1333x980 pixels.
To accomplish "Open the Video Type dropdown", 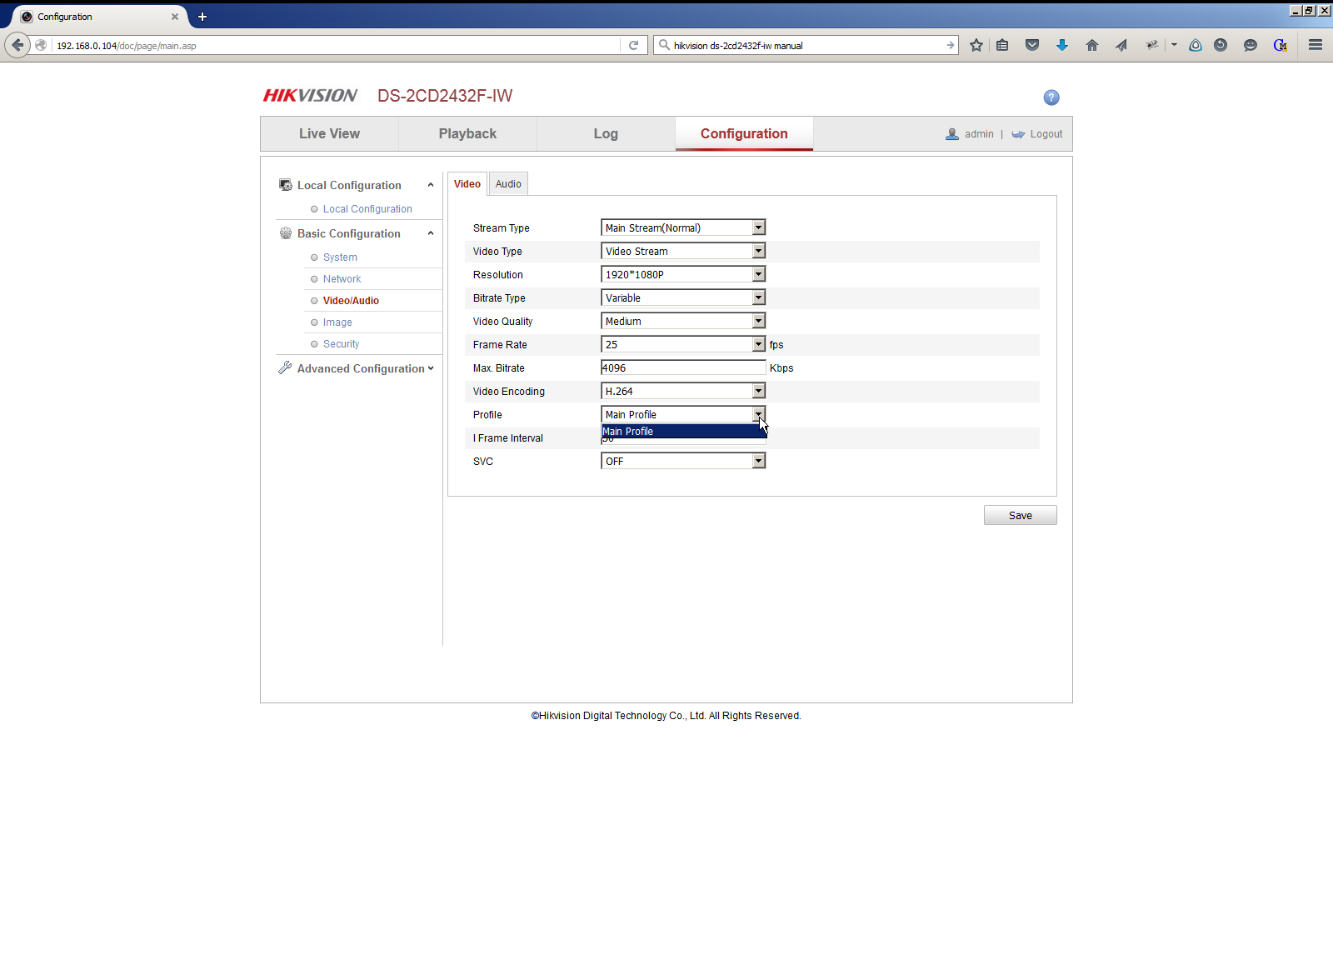I will click(683, 251).
